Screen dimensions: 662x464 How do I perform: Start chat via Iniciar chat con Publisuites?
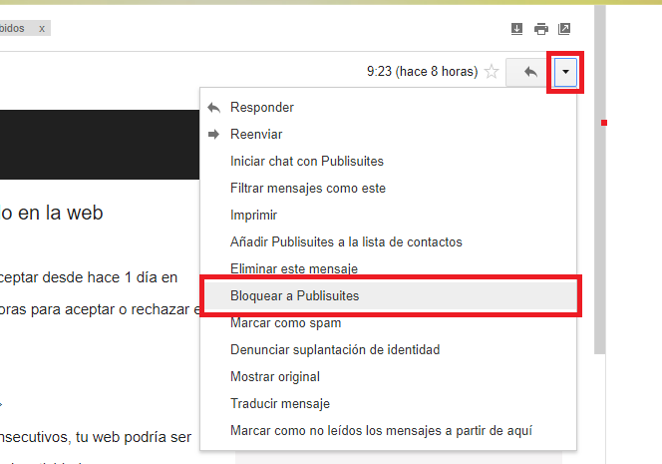pos(306,161)
